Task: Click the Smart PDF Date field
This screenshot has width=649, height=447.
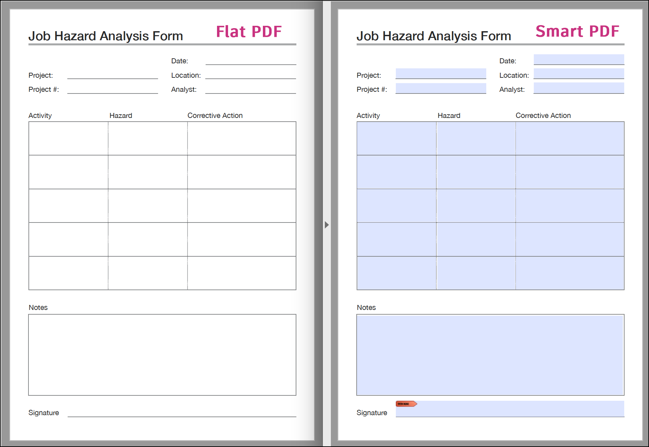Action: pyautogui.click(x=579, y=59)
